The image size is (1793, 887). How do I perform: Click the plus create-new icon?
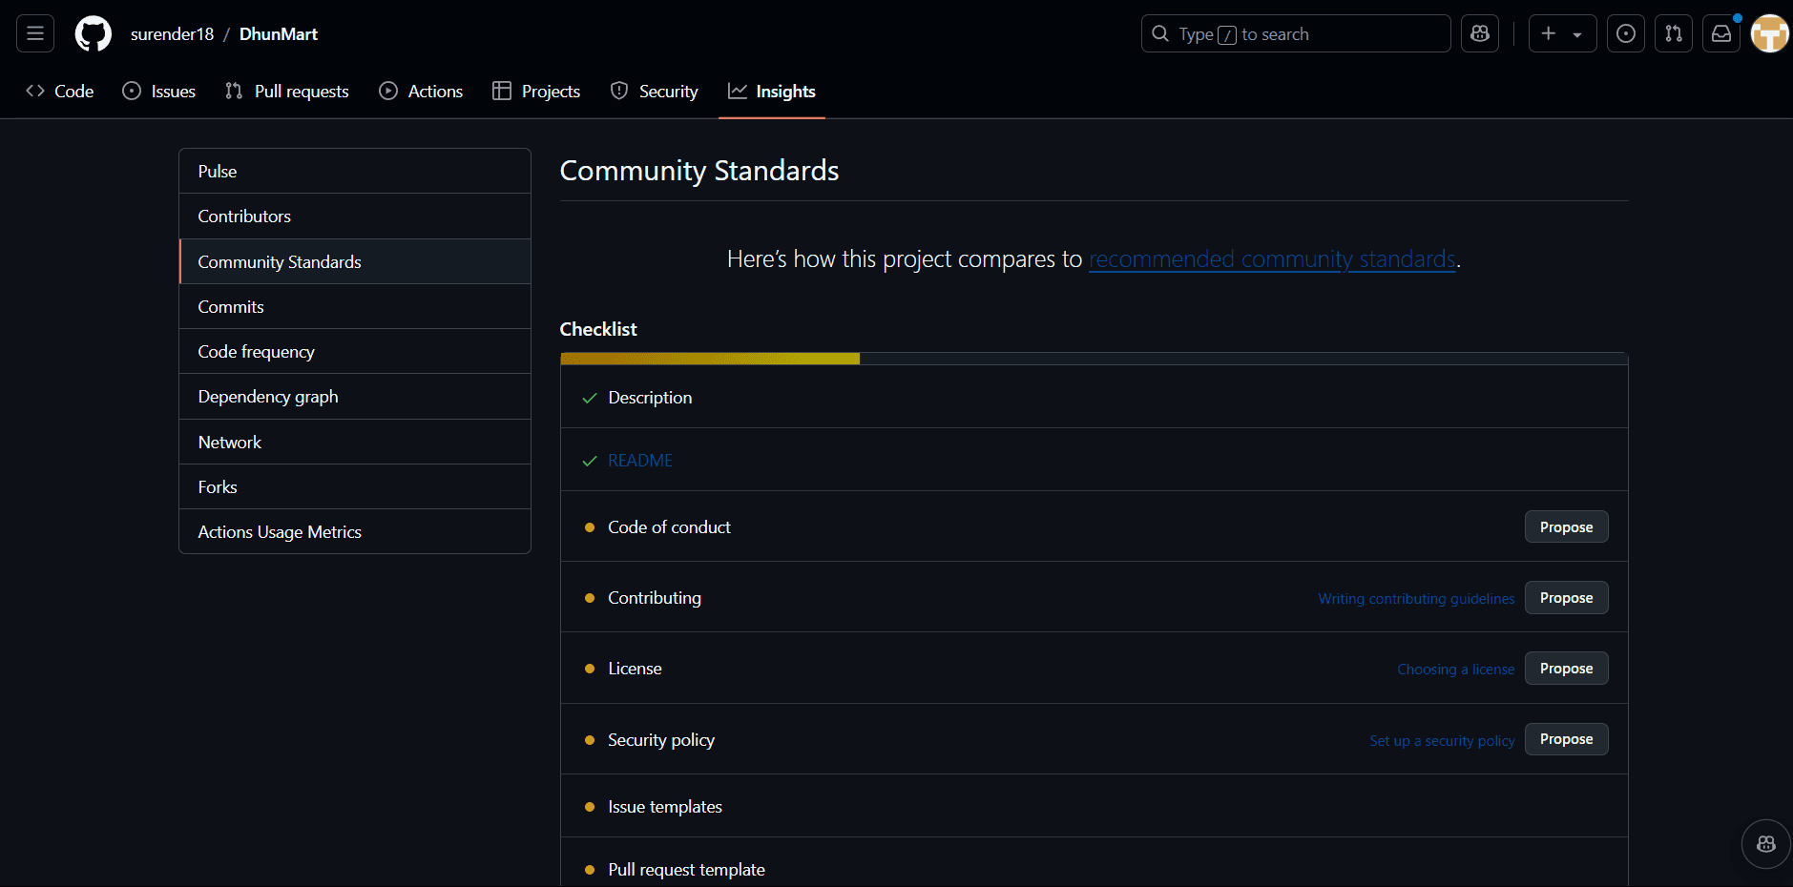click(1549, 34)
